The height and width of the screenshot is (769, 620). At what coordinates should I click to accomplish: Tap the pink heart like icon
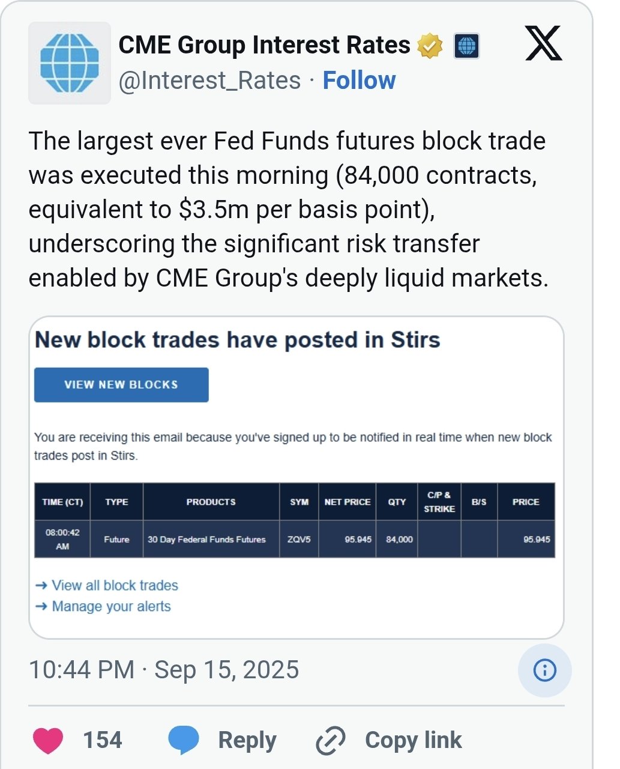coord(48,740)
